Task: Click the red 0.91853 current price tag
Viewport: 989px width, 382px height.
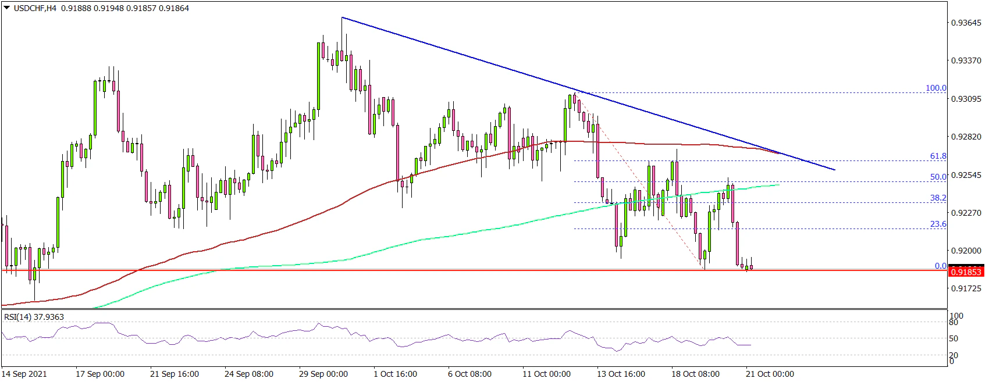Action: [x=965, y=272]
